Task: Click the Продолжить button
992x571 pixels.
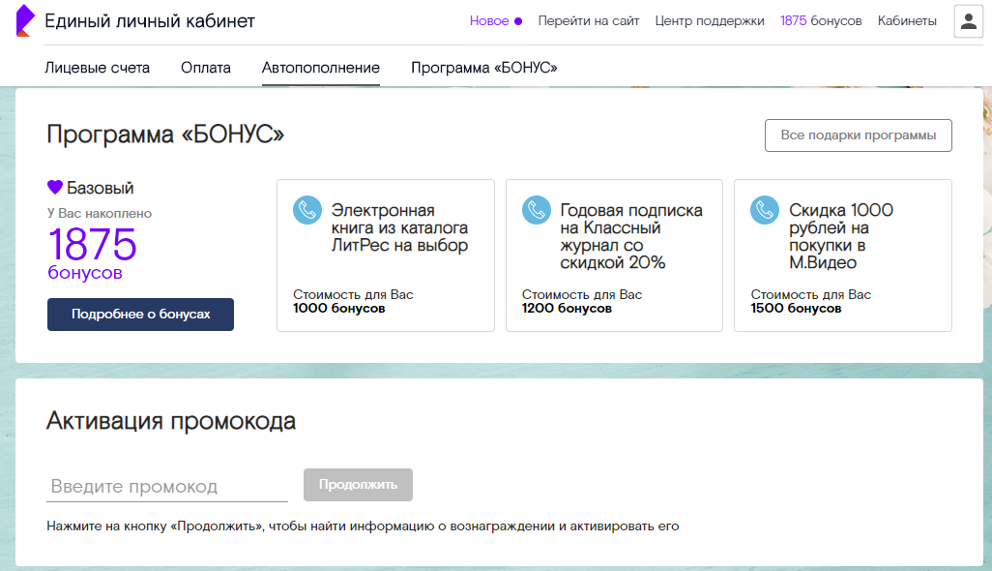Action: [x=358, y=485]
